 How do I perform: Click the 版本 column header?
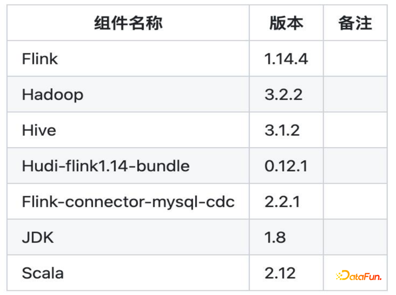click(x=286, y=23)
